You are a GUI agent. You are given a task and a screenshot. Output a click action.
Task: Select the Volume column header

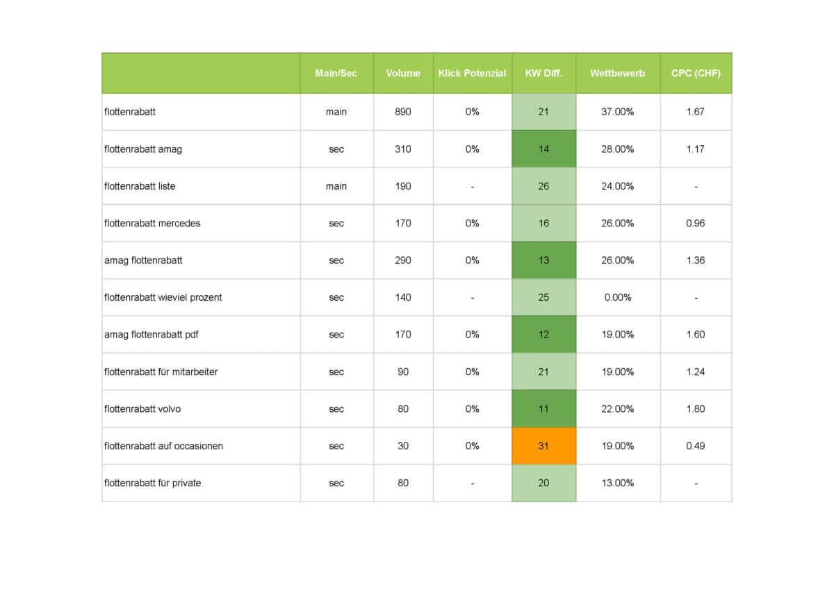click(403, 73)
